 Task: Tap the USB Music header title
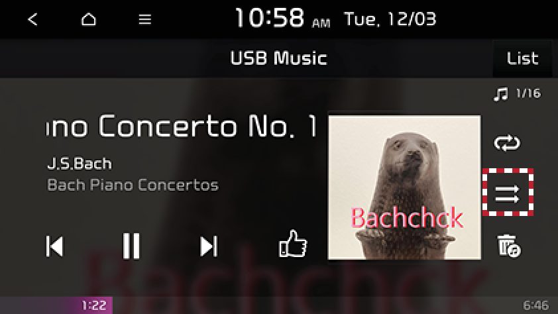278,58
